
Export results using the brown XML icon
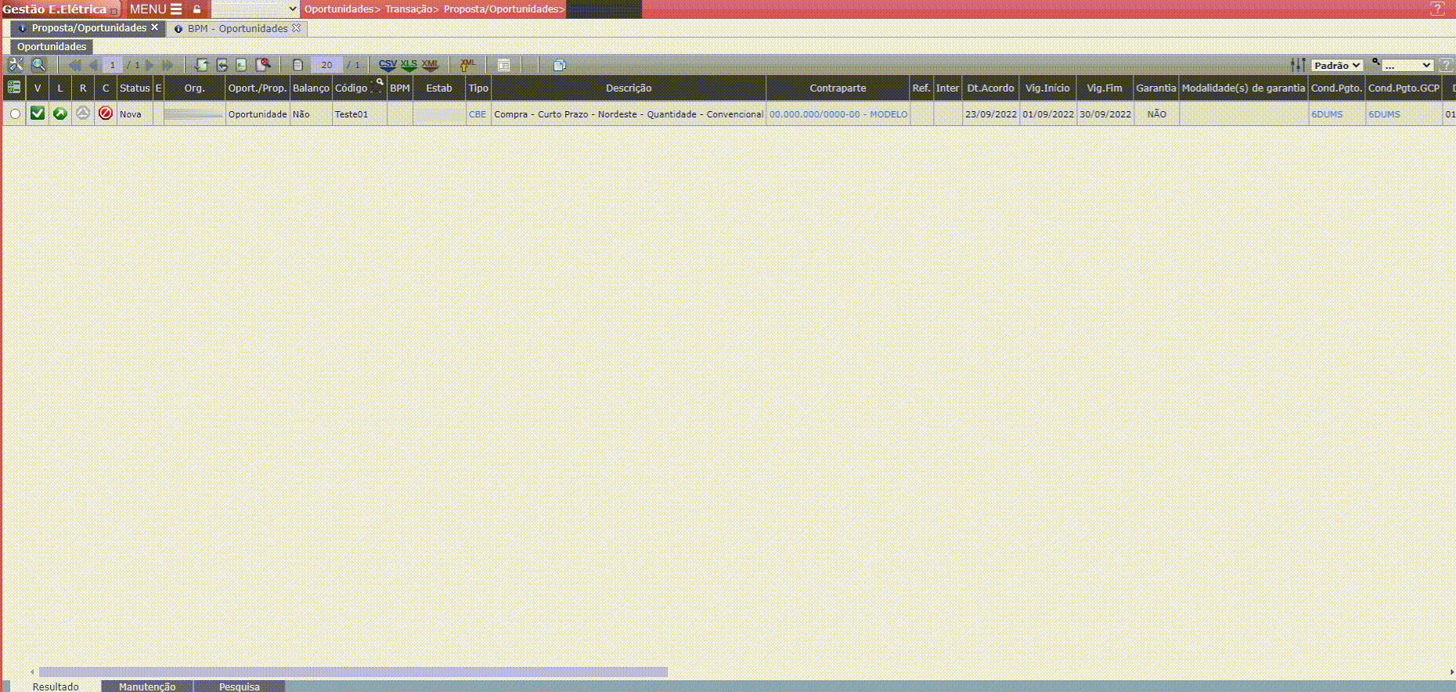[430, 65]
